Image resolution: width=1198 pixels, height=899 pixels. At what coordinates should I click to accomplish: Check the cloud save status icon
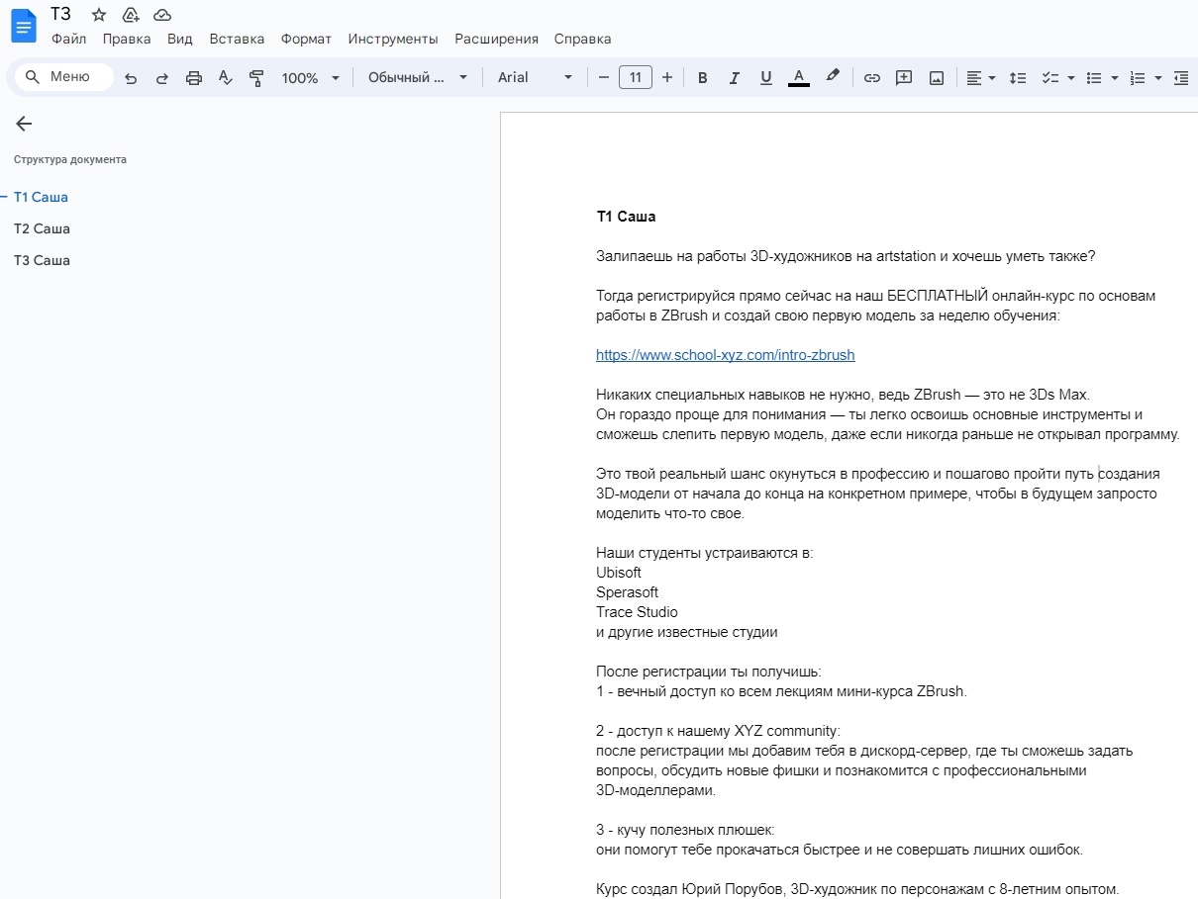162,15
